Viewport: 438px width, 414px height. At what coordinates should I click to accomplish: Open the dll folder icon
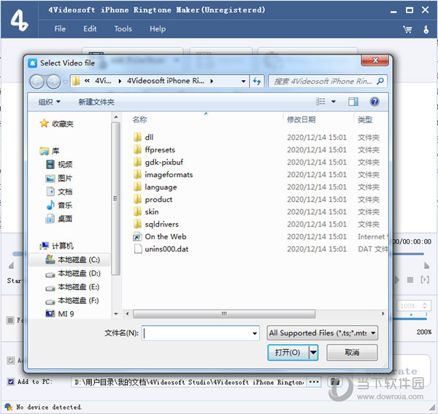coord(137,137)
